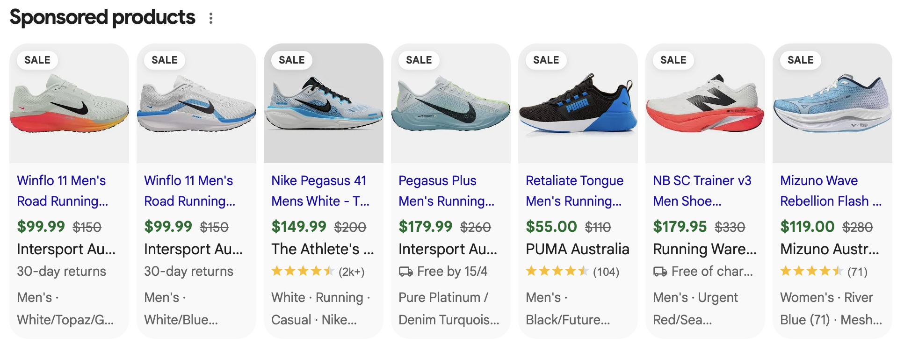Click the Nike Pegasus 41 Mens White link
Viewport: 897px width, 344px height.
pos(320,191)
